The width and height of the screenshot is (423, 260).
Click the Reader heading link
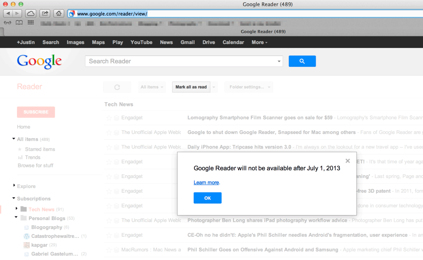pyautogui.click(x=30, y=87)
